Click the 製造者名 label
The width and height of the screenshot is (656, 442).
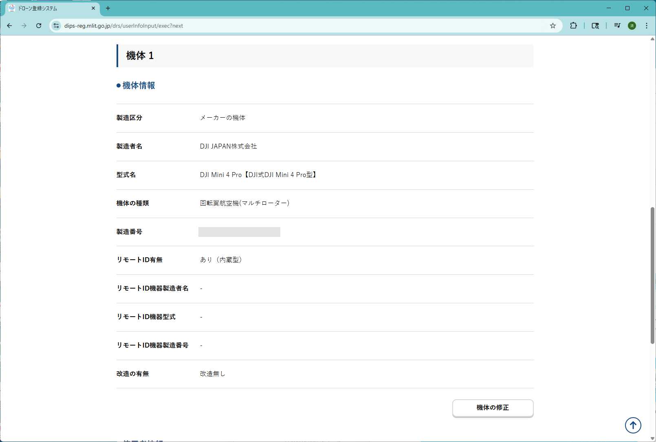click(x=129, y=146)
